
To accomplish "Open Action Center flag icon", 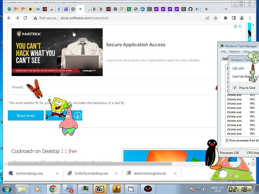I will pyautogui.click(x=192, y=189).
